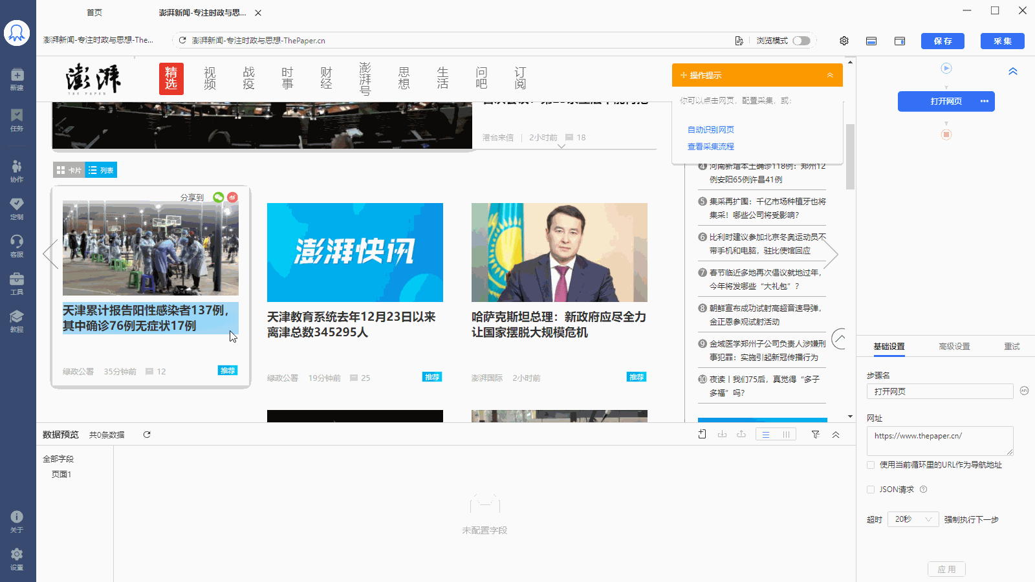
Task: Open the 重试 retry tab
Action: (x=1012, y=347)
